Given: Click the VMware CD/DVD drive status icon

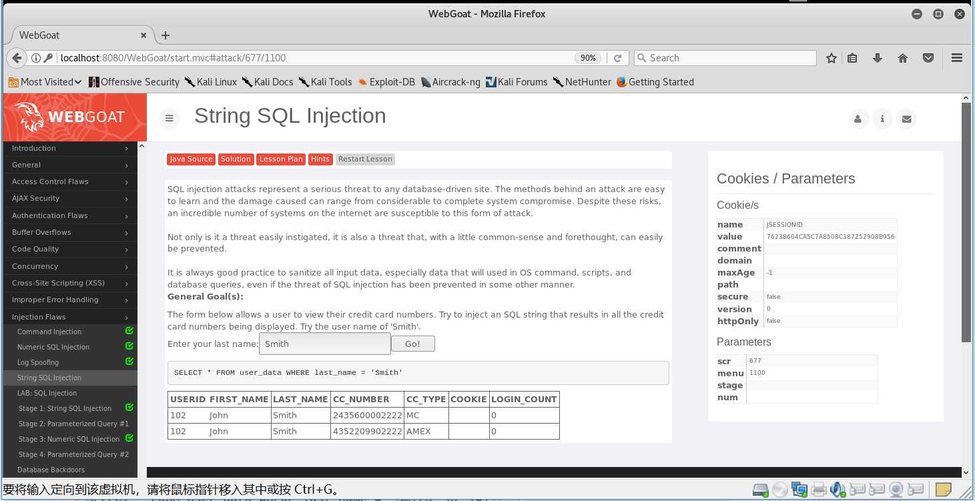Looking at the screenshot, I should 780,490.
